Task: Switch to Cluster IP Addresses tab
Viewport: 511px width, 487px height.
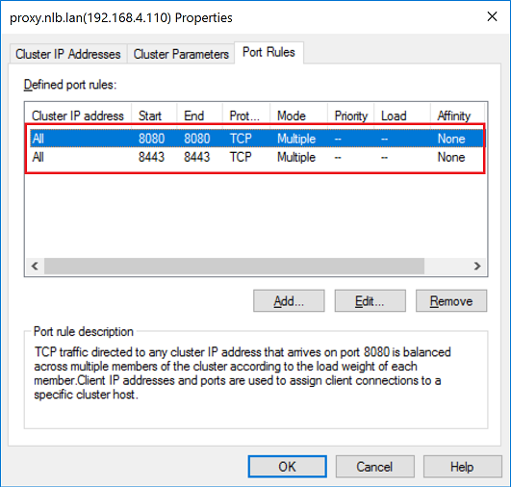Action: [x=68, y=54]
